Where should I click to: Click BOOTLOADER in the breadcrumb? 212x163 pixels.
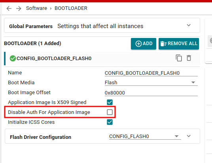pos(71,8)
